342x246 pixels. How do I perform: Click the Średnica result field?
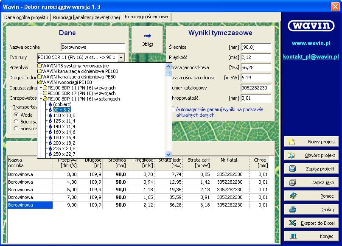point(256,47)
